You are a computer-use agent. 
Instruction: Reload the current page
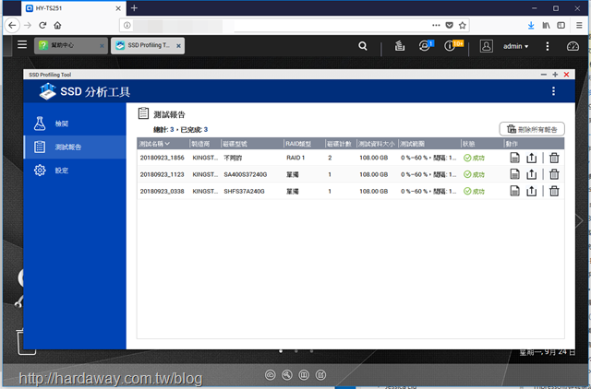[x=42, y=25]
